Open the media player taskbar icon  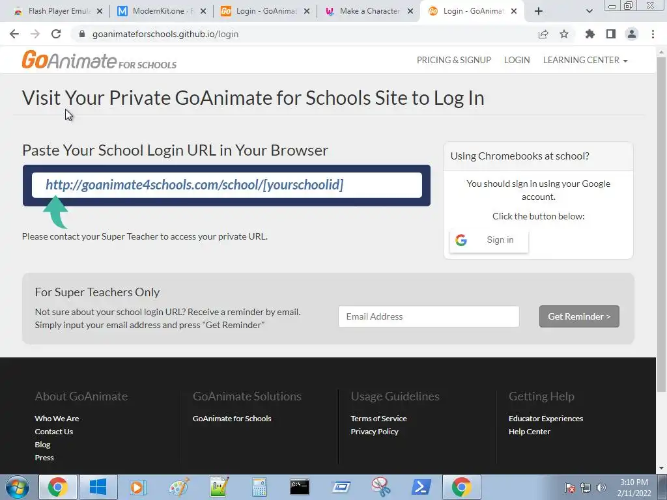pyautogui.click(x=138, y=487)
